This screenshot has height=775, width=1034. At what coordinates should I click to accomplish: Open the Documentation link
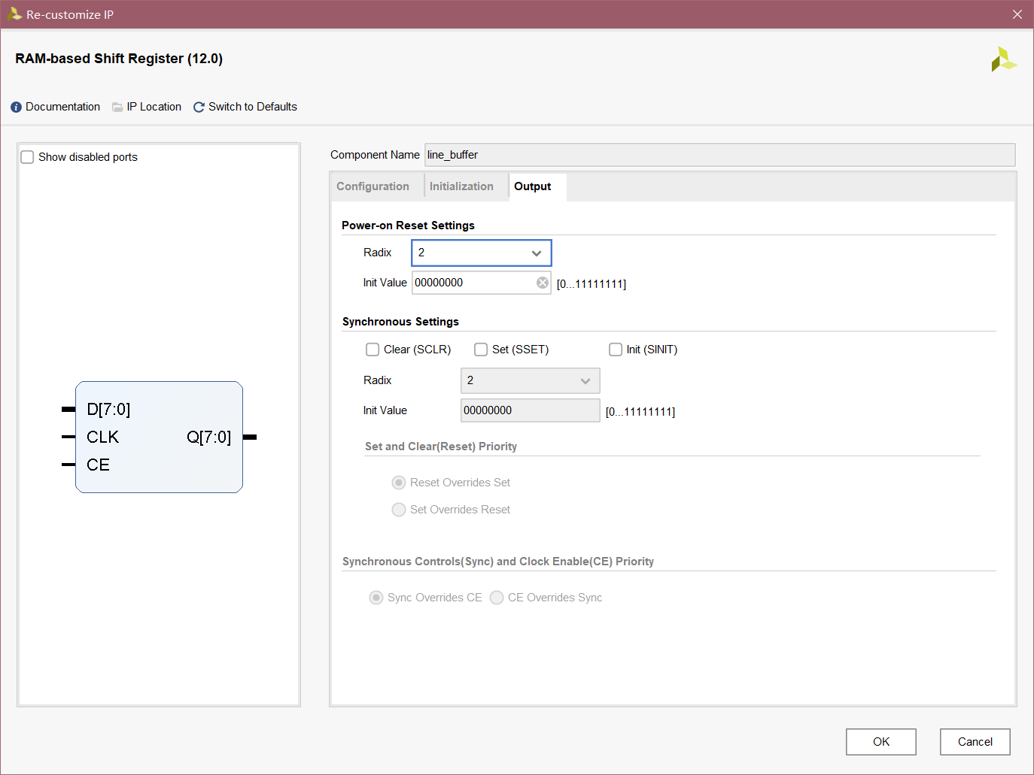pyautogui.click(x=62, y=107)
